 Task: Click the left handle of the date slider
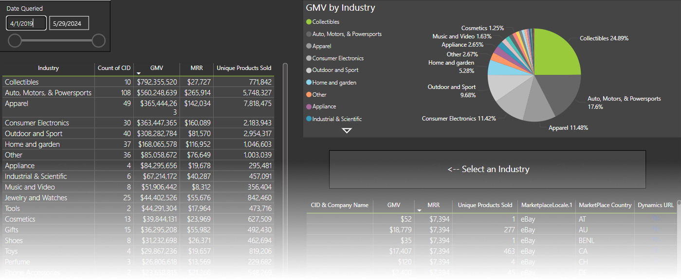pyautogui.click(x=15, y=41)
